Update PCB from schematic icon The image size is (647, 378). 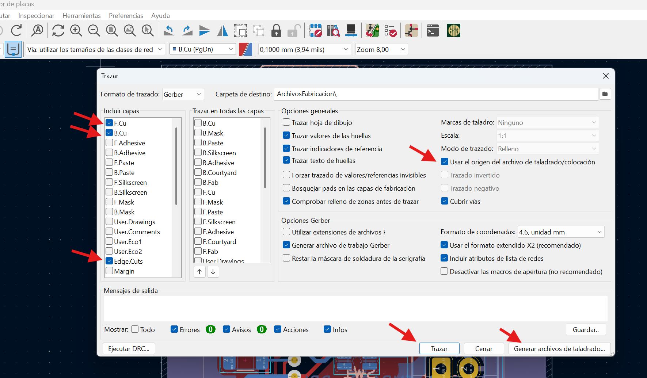pos(372,30)
